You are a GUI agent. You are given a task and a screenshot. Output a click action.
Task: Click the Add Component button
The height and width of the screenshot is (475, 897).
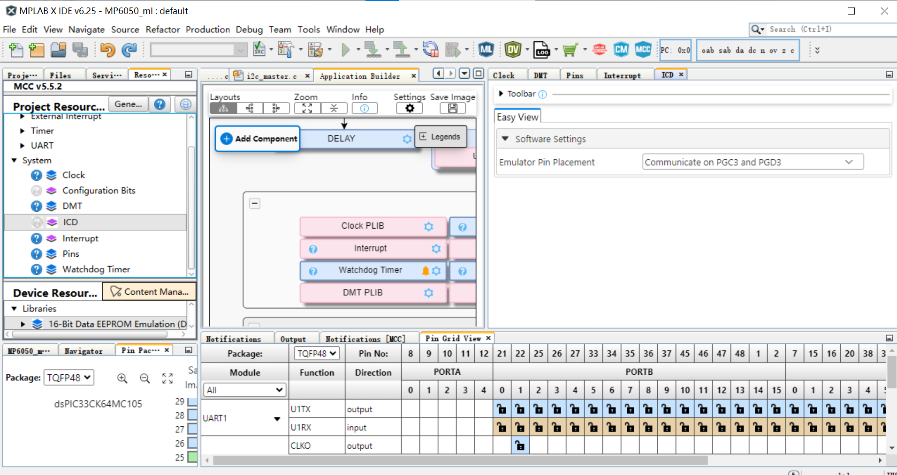258,139
